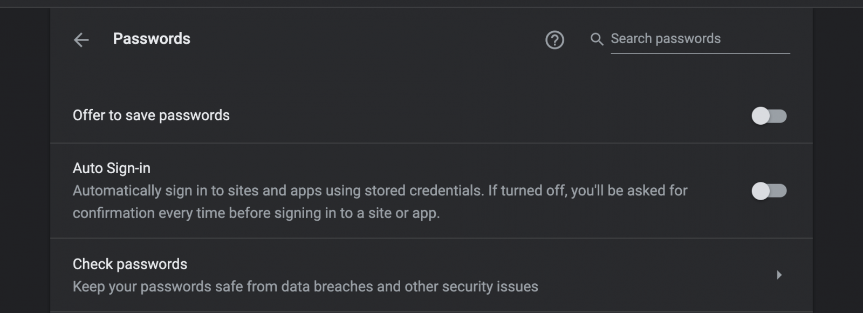Viewport: 863px width, 313px height.
Task: Turn on the Auto Sign-in switch
Action: (x=769, y=190)
